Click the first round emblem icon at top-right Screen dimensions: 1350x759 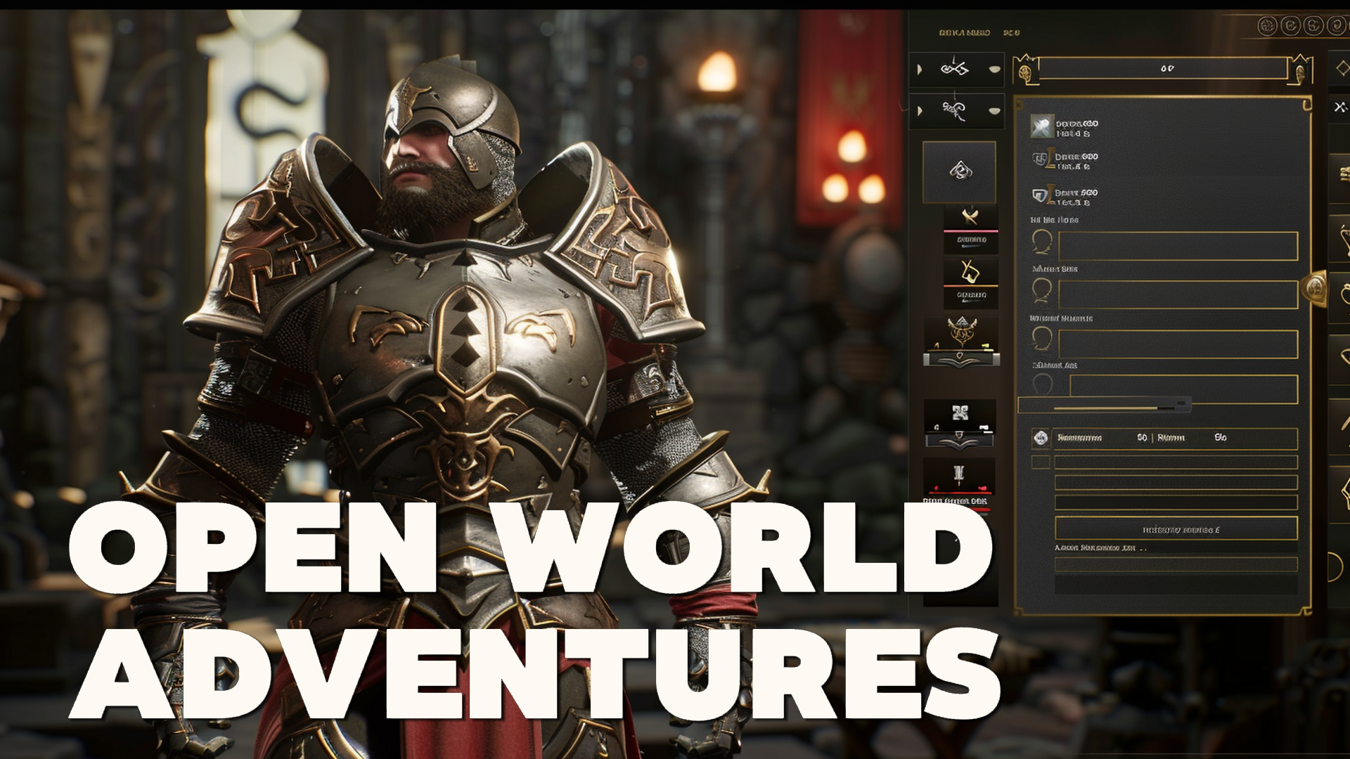click(x=1267, y=26)
